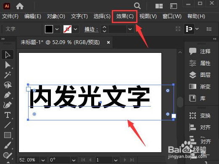The width and height of the screenshot is (219, 164).
Task: Select the Pen tool
Action: pyautogui.click(x=8, y=95)
